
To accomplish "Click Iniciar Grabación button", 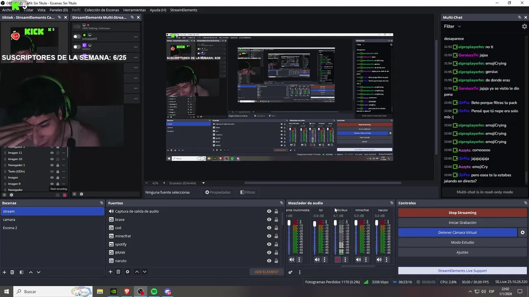I will pyautogui.click(x=462, y=223).
